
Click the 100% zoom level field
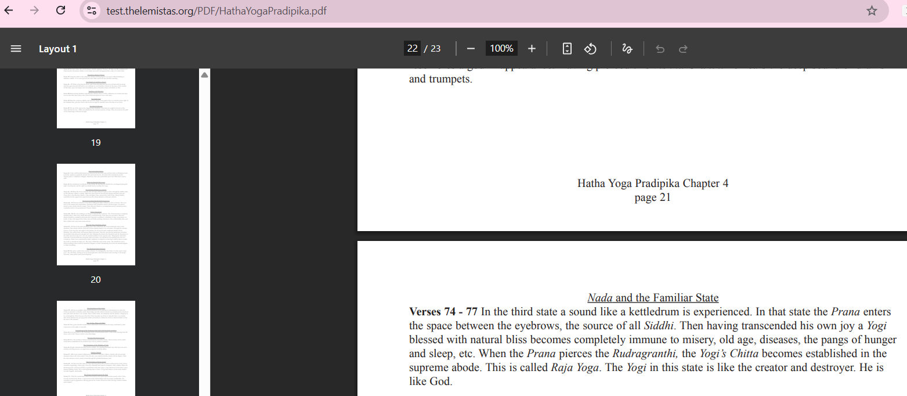point(501,49)
